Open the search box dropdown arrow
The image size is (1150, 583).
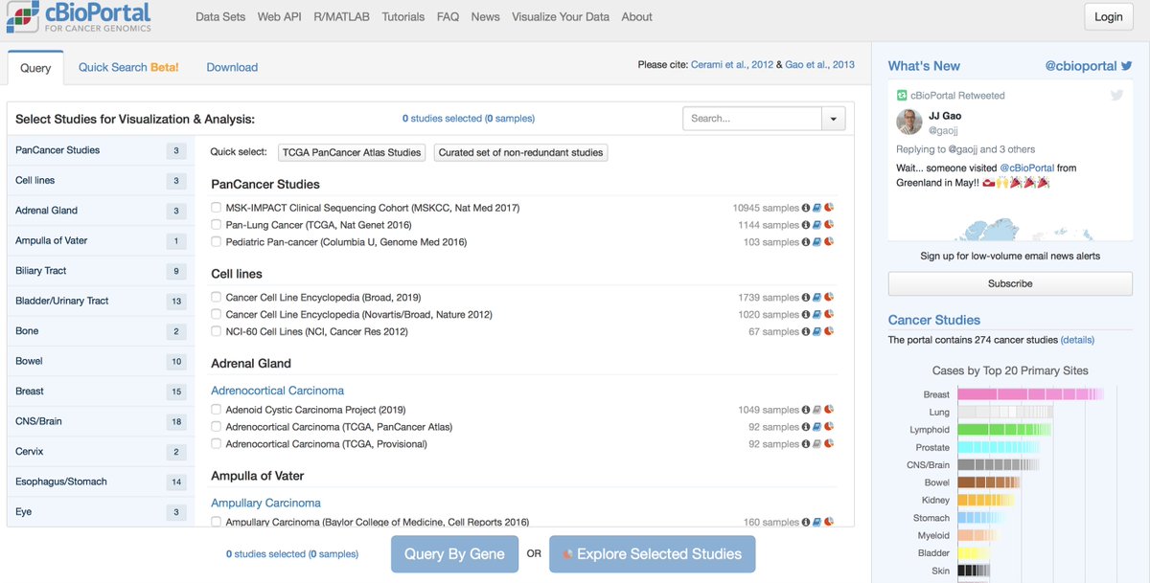(833, 119)
